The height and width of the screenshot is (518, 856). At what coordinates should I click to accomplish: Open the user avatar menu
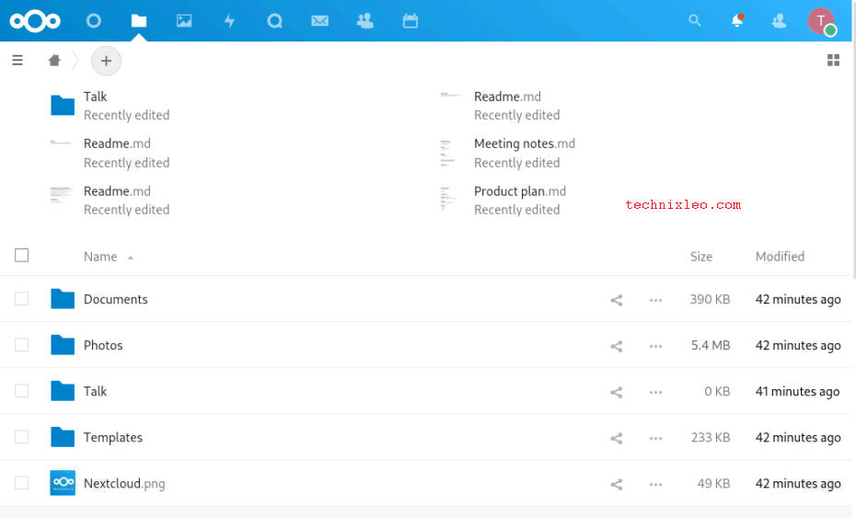pyautogui.click(x=821, y=20)
